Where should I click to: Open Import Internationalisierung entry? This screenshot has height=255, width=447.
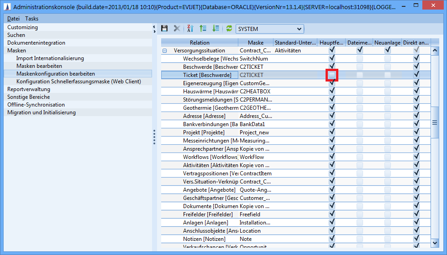click(50, 58)
